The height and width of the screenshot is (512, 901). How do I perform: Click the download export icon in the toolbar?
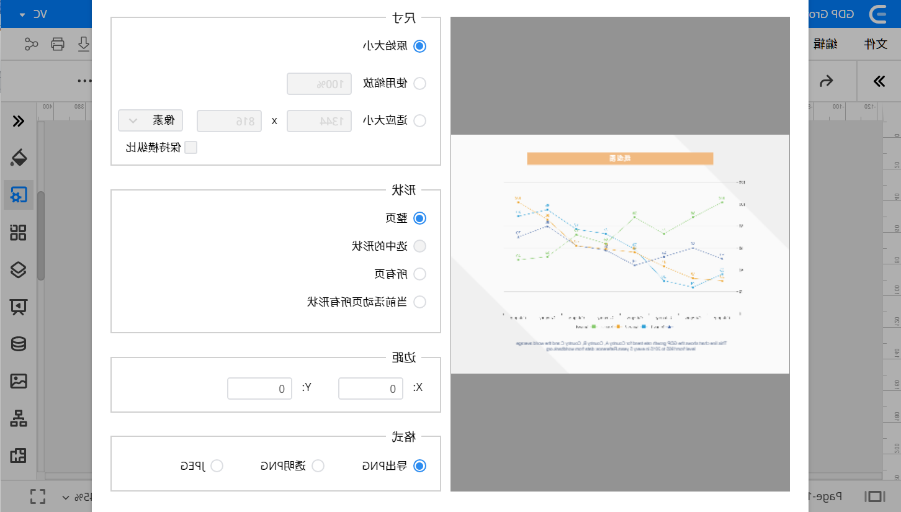(x=84, y=43)
